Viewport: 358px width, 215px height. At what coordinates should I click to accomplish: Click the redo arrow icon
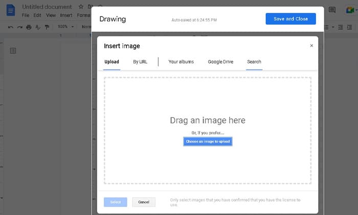19,27
